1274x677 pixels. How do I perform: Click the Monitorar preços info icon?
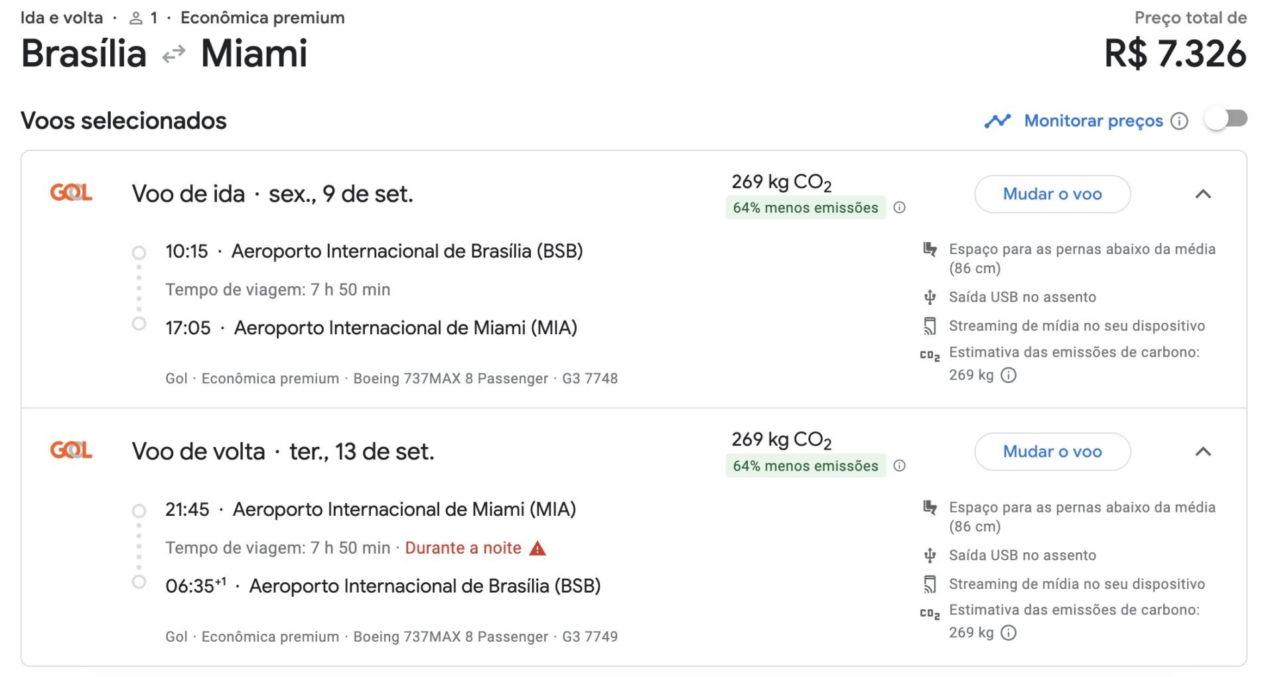[x=1179, y=121]
